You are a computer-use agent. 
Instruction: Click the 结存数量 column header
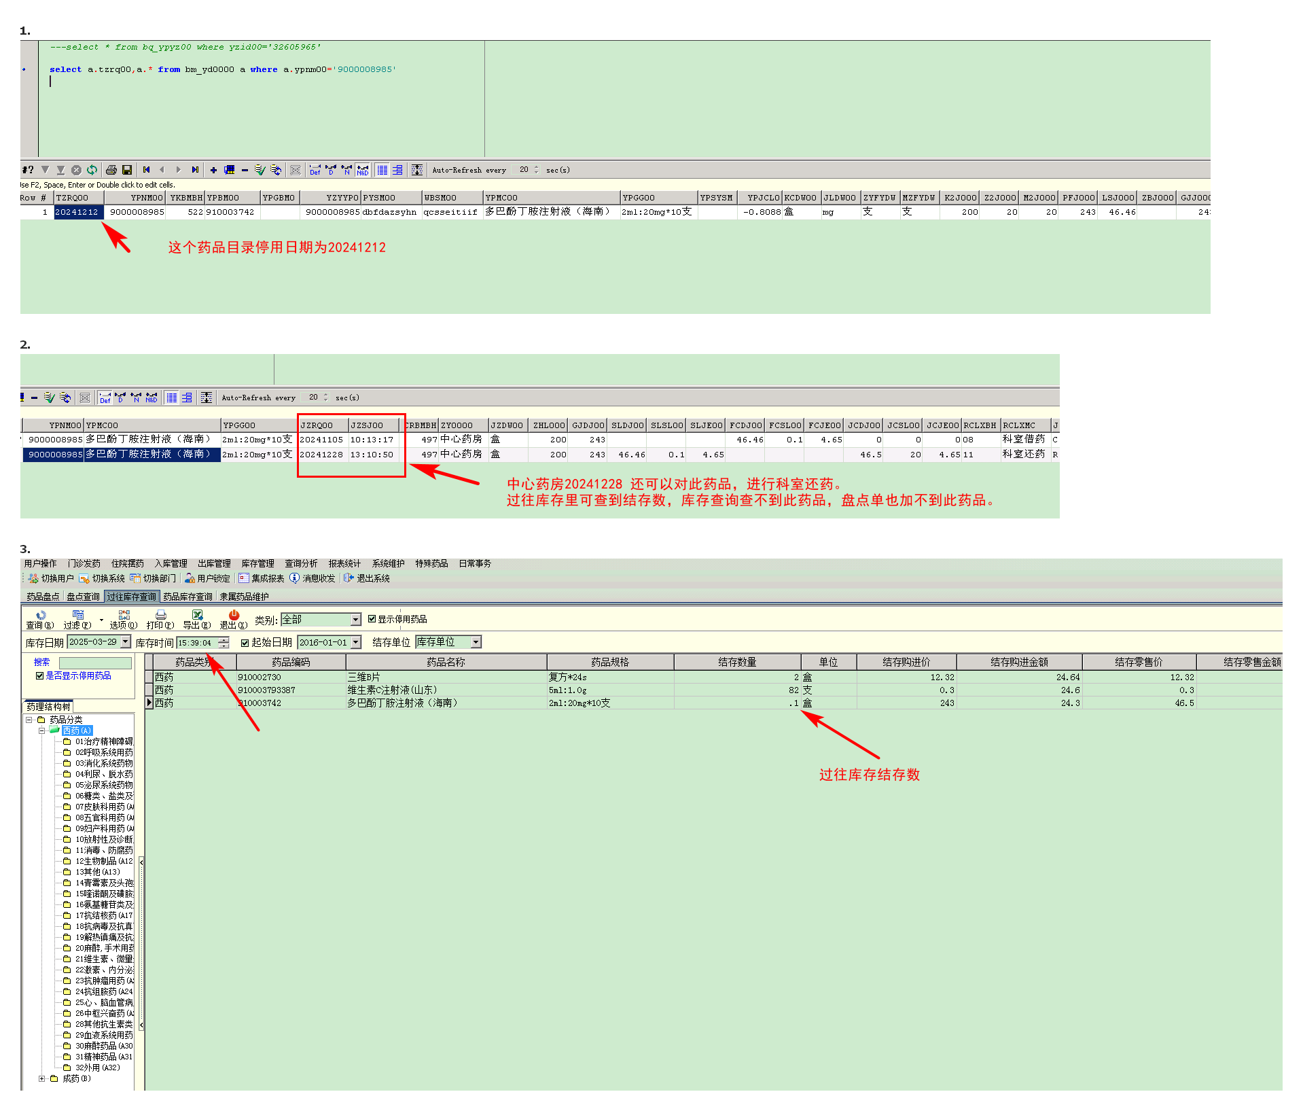click(737, 662)
